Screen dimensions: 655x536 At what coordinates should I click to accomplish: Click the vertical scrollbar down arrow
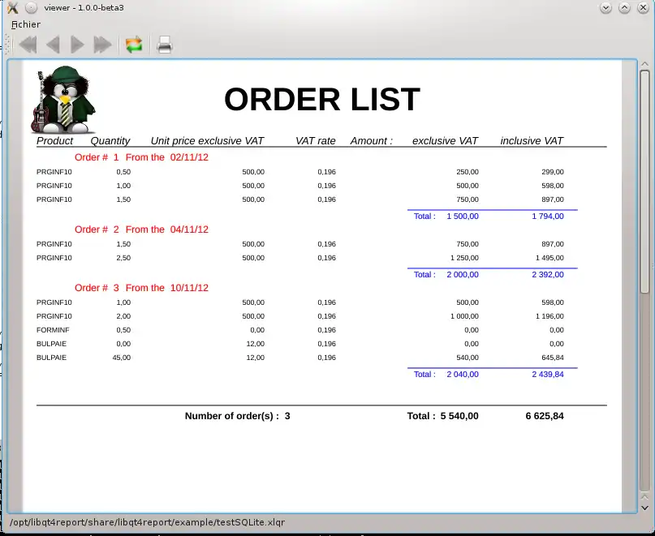tap(644, 508)
